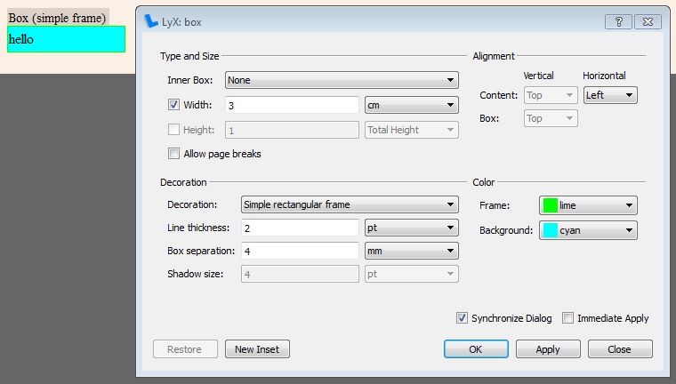Screen dimensions: 676x384
Task: Choose Background color cyan swatch dropdown
Action: click(x=588, y=230)
